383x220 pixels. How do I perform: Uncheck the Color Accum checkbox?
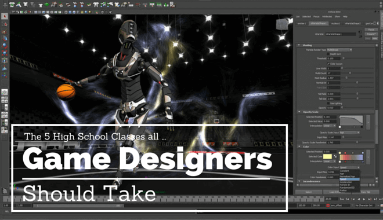point(328,64)
